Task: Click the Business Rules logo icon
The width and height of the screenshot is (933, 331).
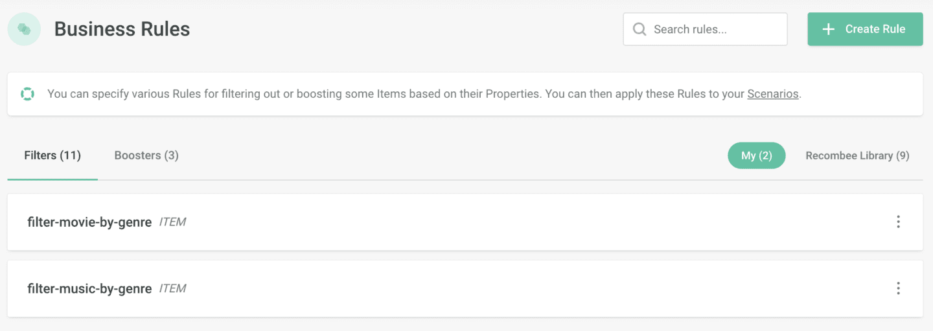Action: click(24, 29)
